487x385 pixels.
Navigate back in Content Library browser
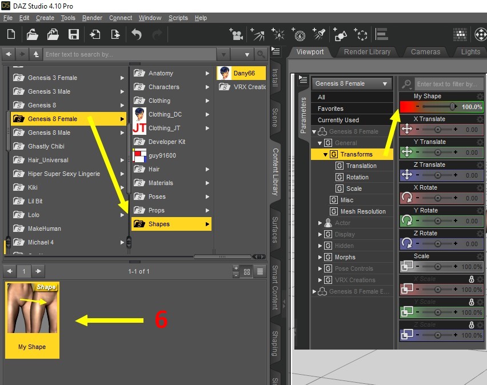tap(9, 54)
